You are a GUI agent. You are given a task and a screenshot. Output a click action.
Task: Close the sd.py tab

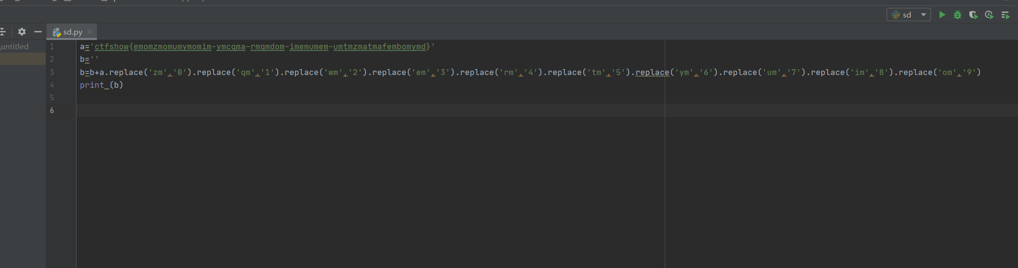(90, 32)
